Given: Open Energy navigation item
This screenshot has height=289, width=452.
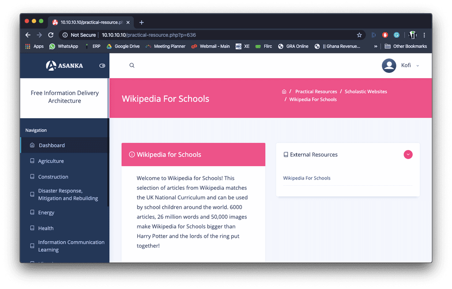Looking at the screenshot, I should pyautogui.click(x=64, y=212).
